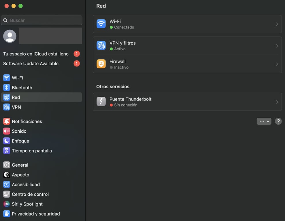Viewport: 285px width, 221px height.
Task: Click the Privacidad y seguridad hand icon
Action: 6,214
